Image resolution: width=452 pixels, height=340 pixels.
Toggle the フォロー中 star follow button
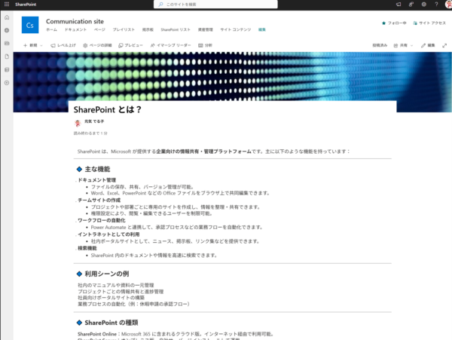pos(394,23)
